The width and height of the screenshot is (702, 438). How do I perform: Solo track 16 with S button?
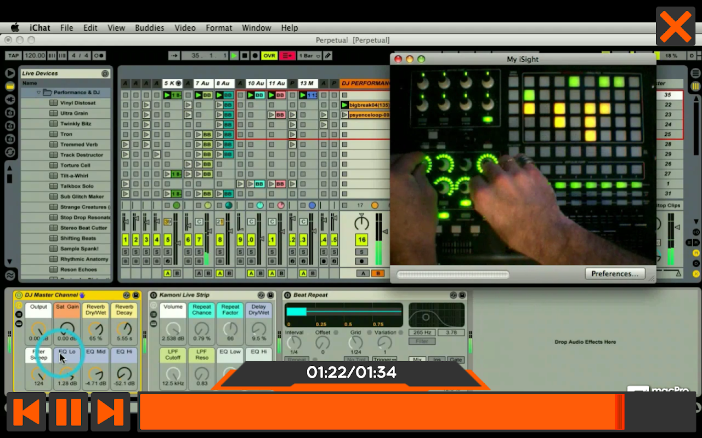tap(361, 252)
